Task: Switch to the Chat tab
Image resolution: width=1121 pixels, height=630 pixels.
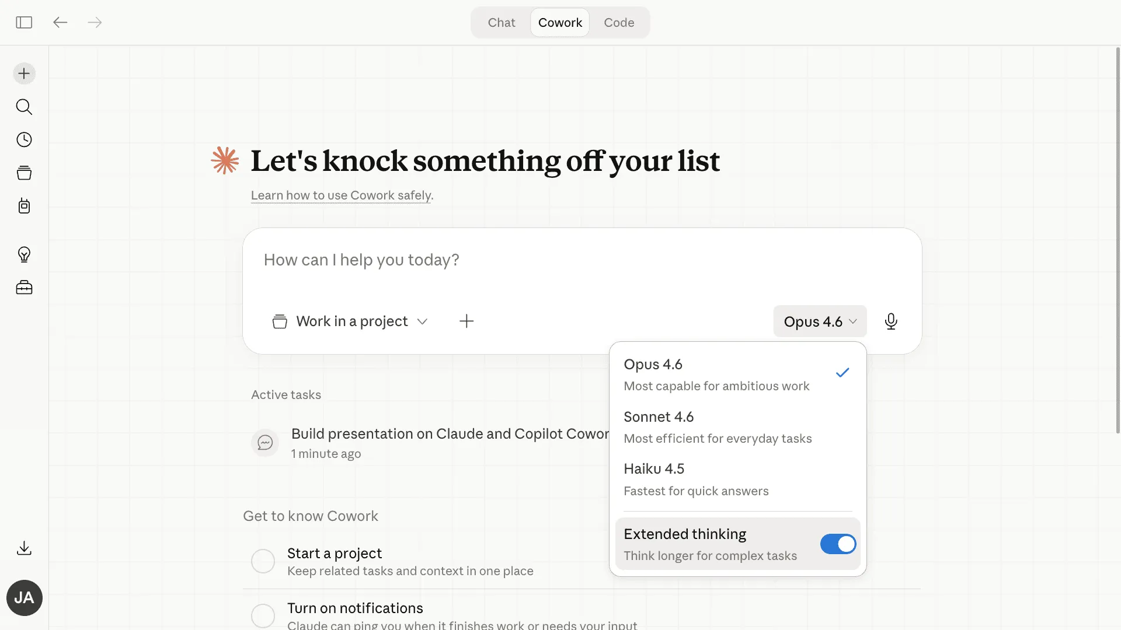Action: point(502,22)
